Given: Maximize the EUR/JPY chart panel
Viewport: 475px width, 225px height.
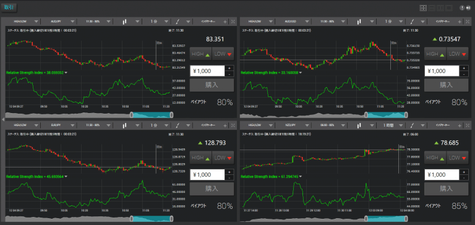Looking at the screenshot, I should [x=233, y=125].
